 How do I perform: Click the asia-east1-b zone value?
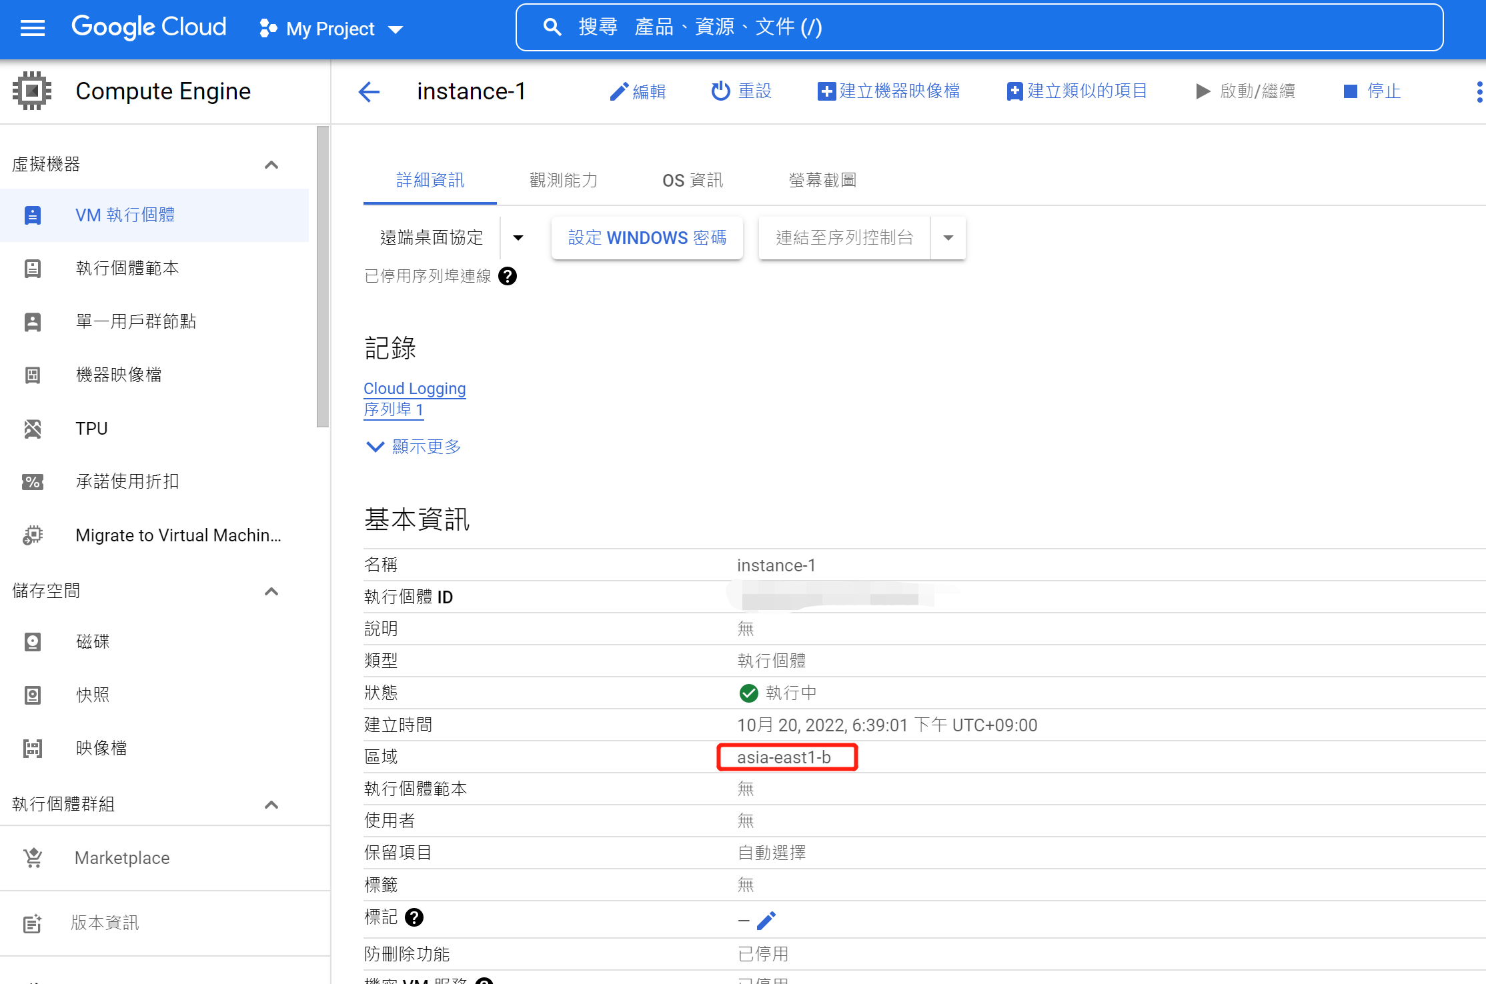pos(784,757)
